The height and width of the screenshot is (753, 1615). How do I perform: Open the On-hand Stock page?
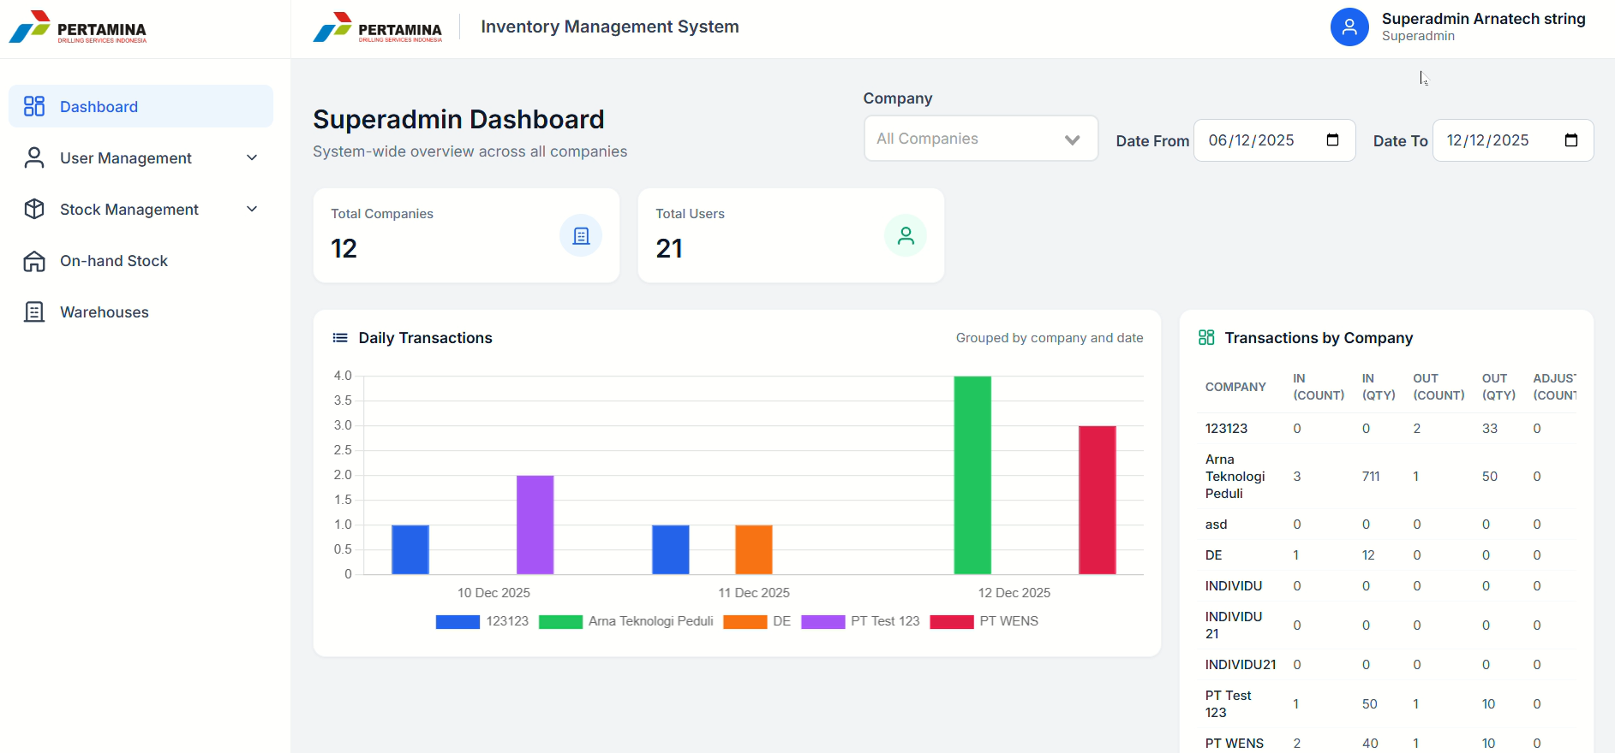tap(114, 261)
